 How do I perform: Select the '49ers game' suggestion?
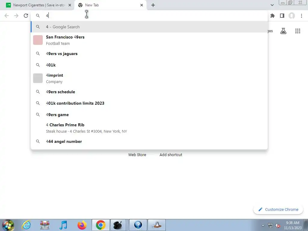click(x=149, y=115)
